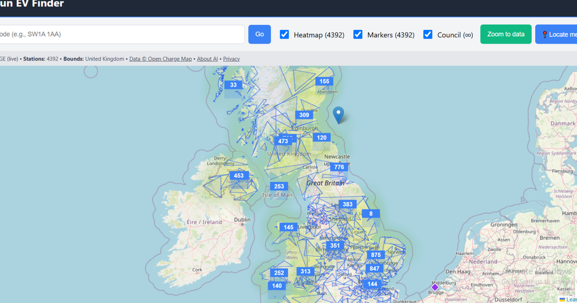This screenshot has height=303, width=577.
Task: Uncheck the Markers option
Action: (x=358, y=34)
